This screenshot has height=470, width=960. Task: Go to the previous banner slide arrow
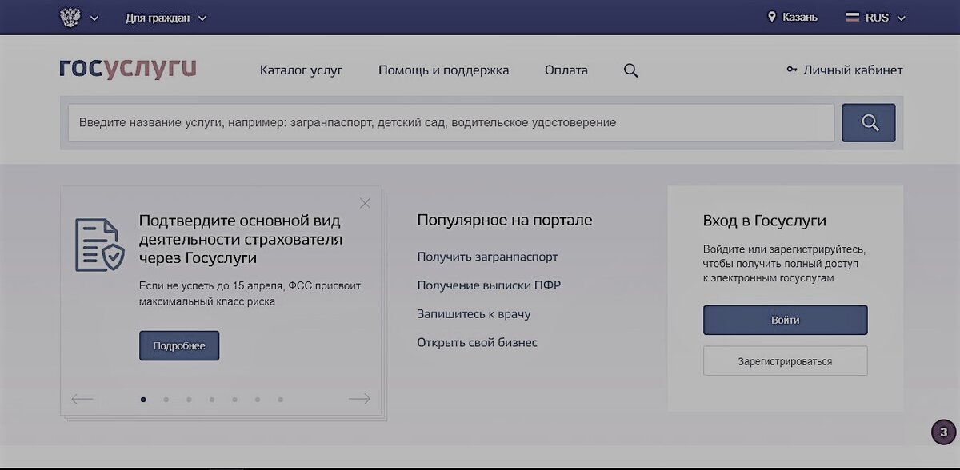[x=82, y=399]
